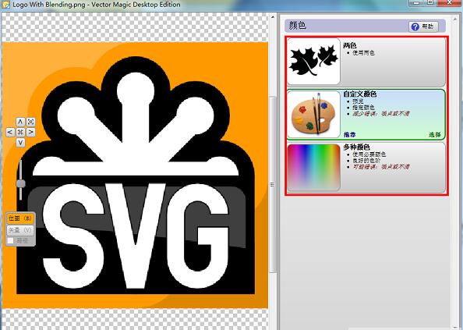Viewport: 463px width, 330px height.
Task: Click the zoom slider handle on the preview
Action: (x=21, y=183)
